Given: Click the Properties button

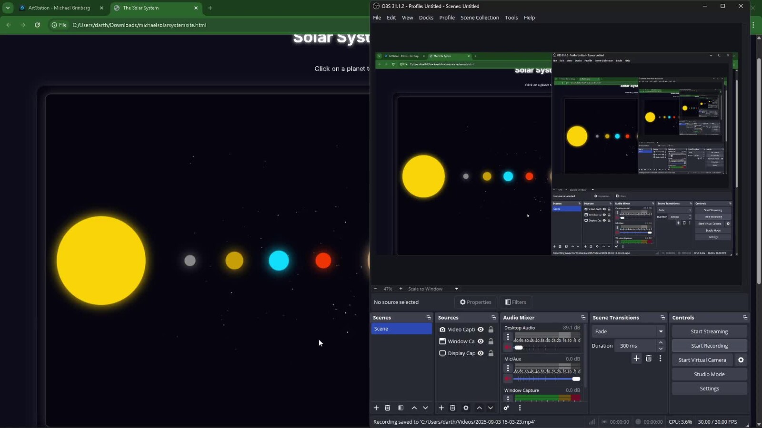Looking at the screenshot, I should (x=475, y=302).
